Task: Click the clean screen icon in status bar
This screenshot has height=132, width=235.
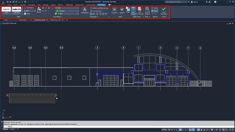Action: (x=230, y=129)
